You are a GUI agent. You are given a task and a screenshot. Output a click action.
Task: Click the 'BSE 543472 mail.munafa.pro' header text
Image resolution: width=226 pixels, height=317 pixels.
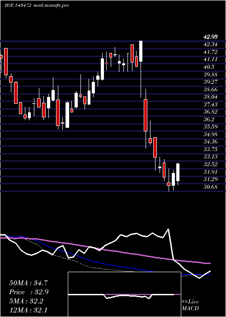pyautogui.click(x=37, y=5)
